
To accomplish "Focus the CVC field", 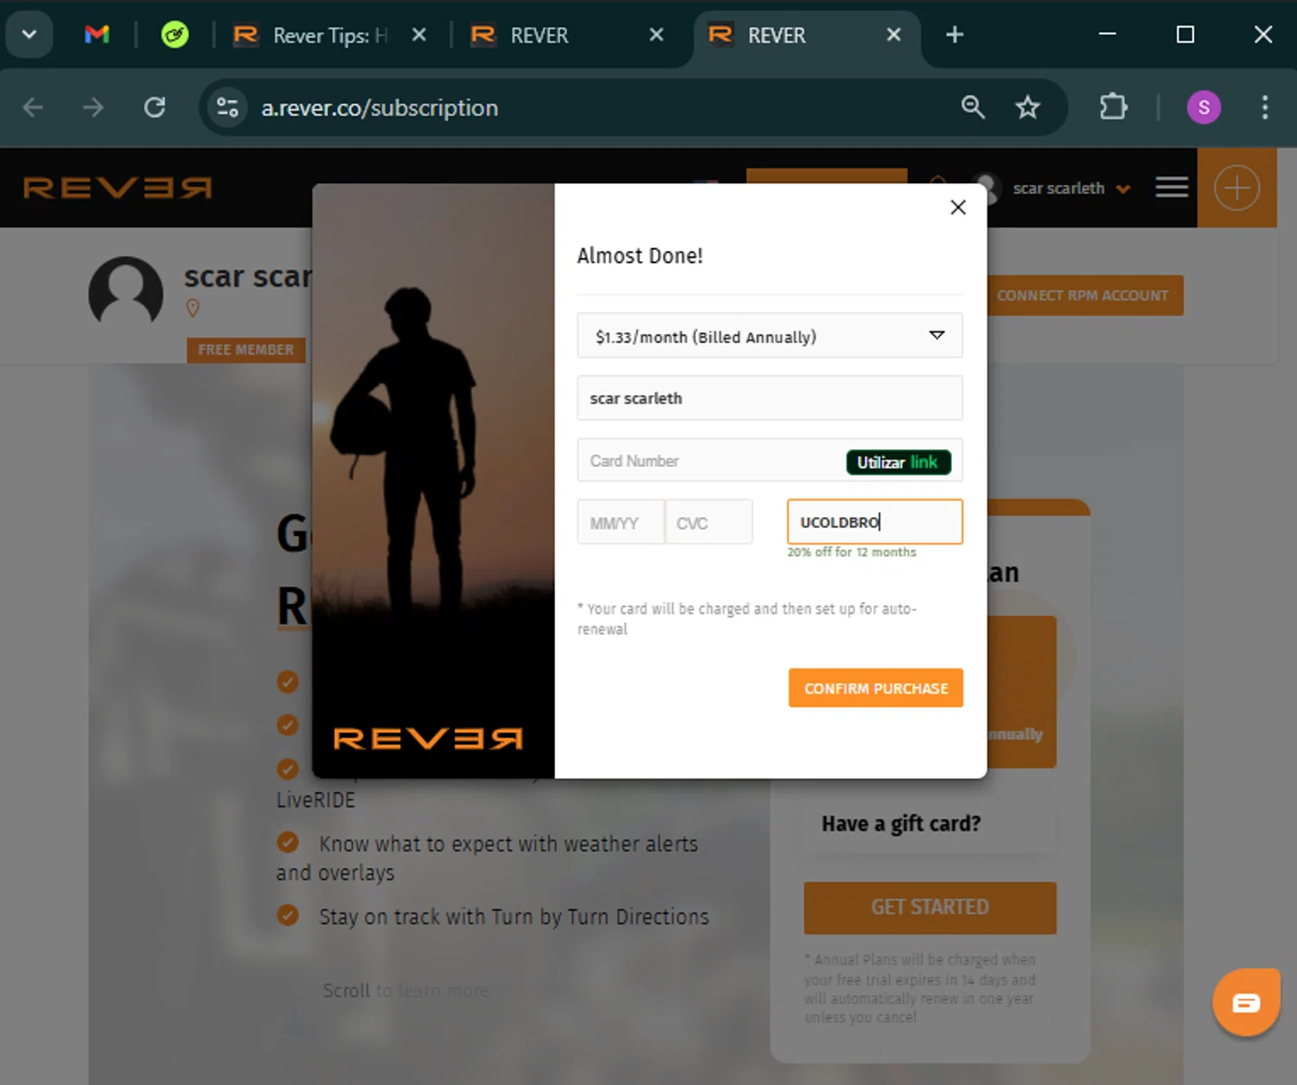I will [708, 522].
